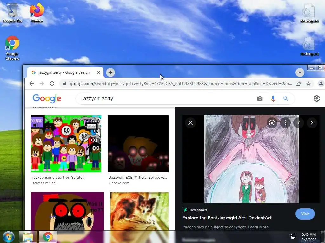Go to Google homepage via the logo
The height and width of the screenshot is (243, 325).
coord(47,99)
